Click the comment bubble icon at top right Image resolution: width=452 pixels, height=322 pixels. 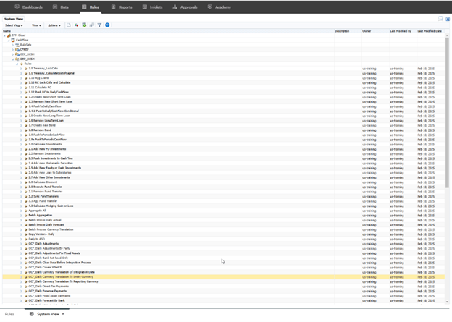point(440,18)
